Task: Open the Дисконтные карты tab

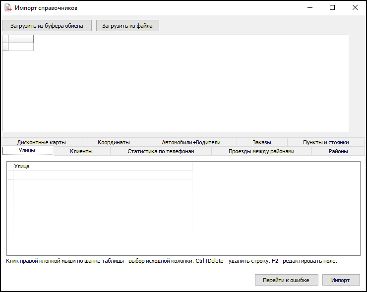Action: click(41, 142)
